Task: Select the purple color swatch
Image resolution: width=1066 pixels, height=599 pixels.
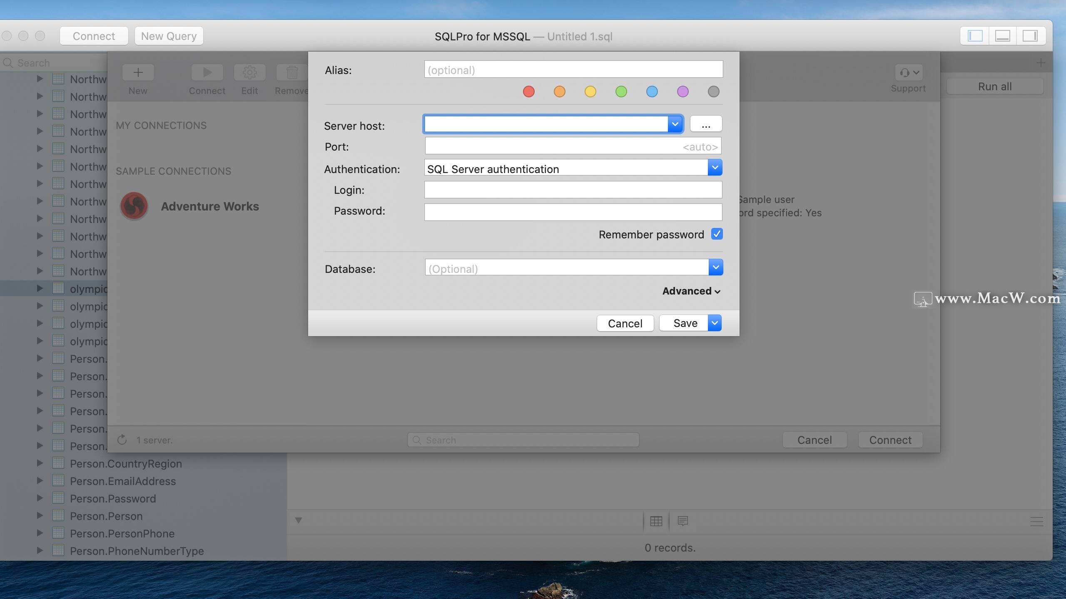Action: 683,92
